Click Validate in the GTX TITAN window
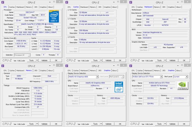The width and height of the screenshot is (192, 127). [x=172, y=124]
